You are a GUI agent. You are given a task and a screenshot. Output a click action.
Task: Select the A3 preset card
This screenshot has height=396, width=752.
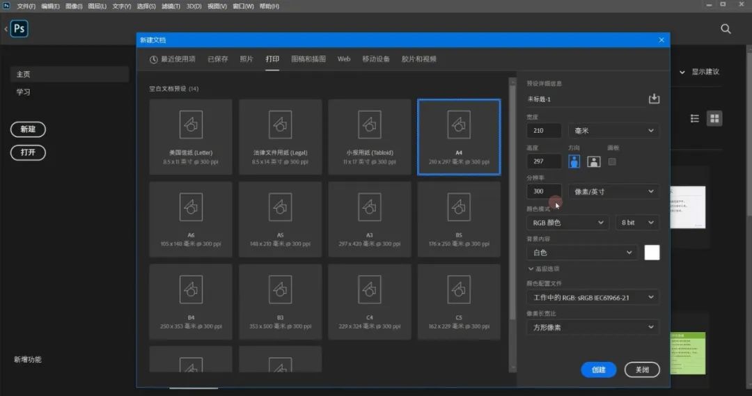[370, 219]
